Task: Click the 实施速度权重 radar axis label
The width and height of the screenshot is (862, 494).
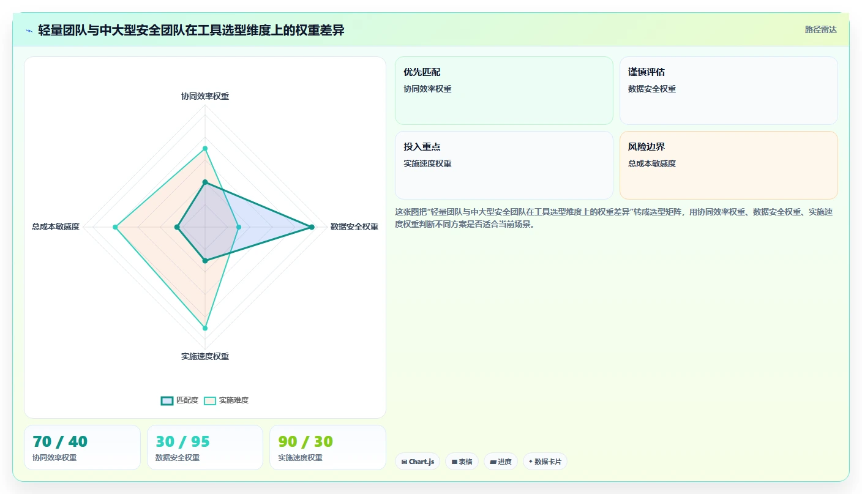Action: (205, 356)
